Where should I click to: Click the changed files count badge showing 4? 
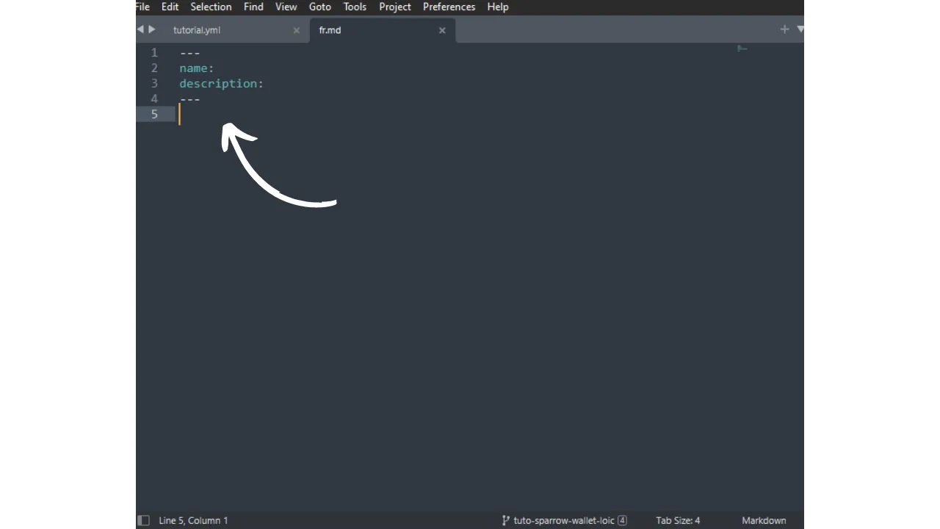622,520
